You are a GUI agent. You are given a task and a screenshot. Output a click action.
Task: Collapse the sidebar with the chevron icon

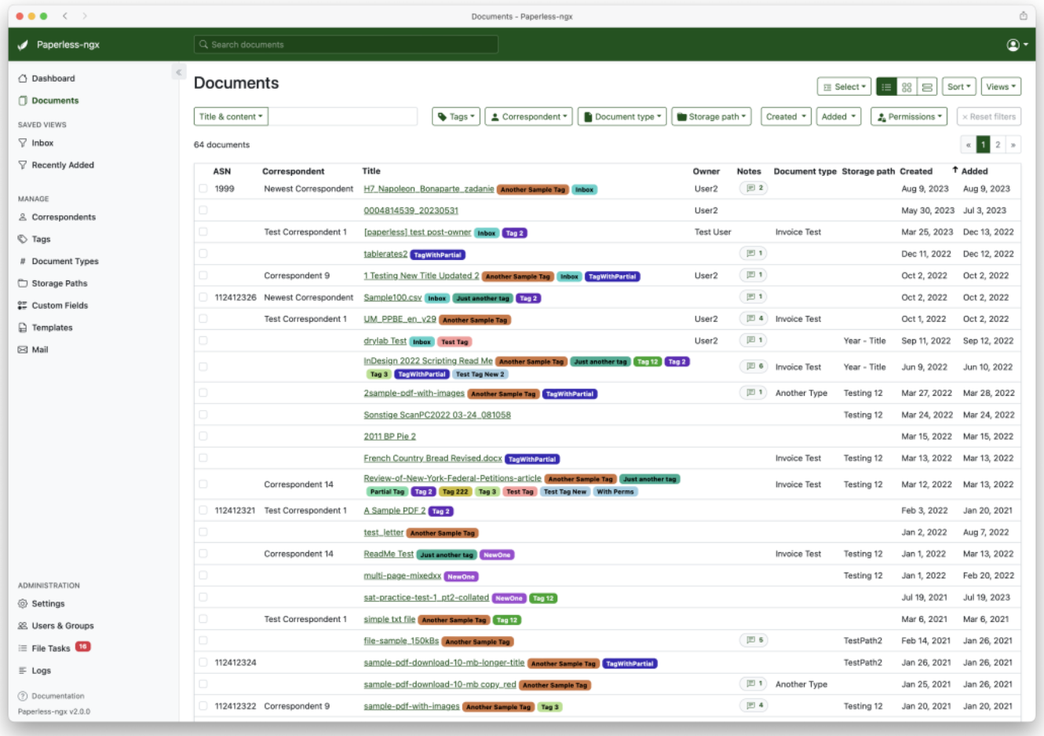point(178,72)
